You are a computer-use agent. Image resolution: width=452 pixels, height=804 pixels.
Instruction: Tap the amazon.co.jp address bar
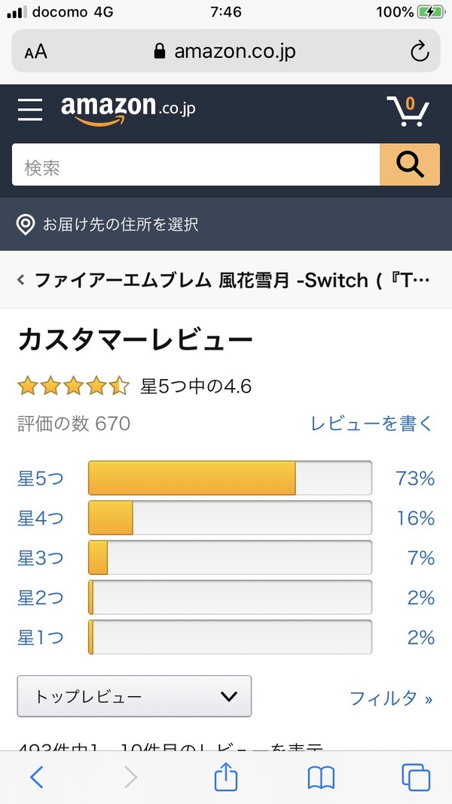(x=226, y=51)
